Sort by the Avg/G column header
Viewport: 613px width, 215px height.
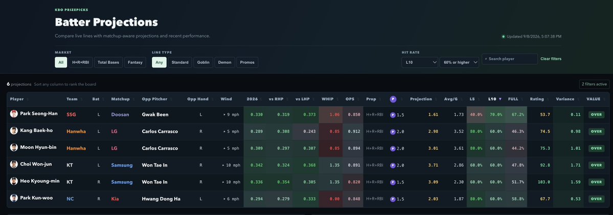[x=452, y=99]
